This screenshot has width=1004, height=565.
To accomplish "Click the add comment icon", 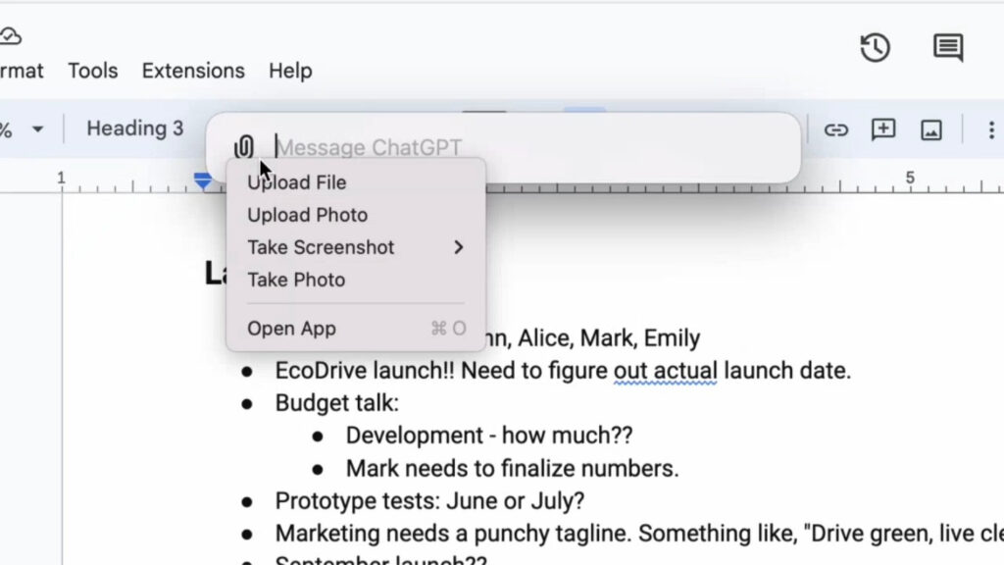I will 883,129.
